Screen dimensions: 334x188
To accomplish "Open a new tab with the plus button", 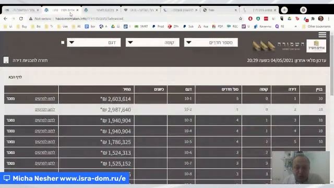I will point(284,10).
